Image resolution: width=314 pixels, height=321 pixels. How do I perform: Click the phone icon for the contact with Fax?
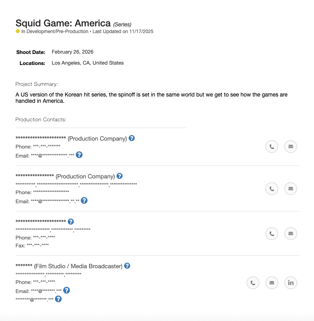pyautogui.click(x=271, y=234)
